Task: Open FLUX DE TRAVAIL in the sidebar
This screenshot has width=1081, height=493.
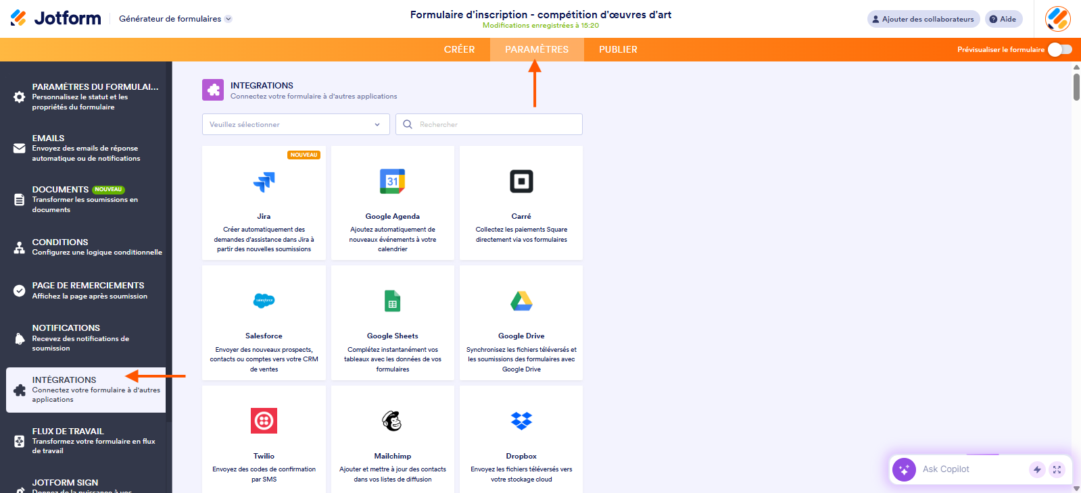Action: pos(86,440)
